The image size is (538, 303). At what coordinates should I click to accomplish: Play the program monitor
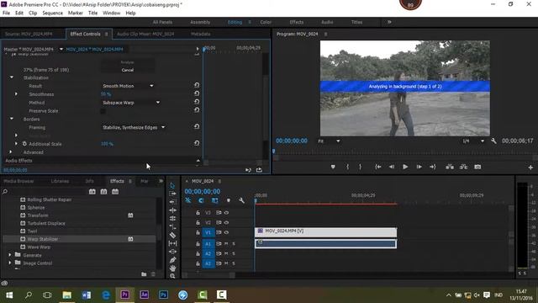click(405, 167)
